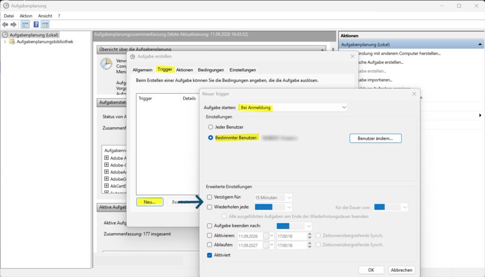The width and height of the screenshot is (485, 277).
Task: Click the Details column header
Action: 189,98
